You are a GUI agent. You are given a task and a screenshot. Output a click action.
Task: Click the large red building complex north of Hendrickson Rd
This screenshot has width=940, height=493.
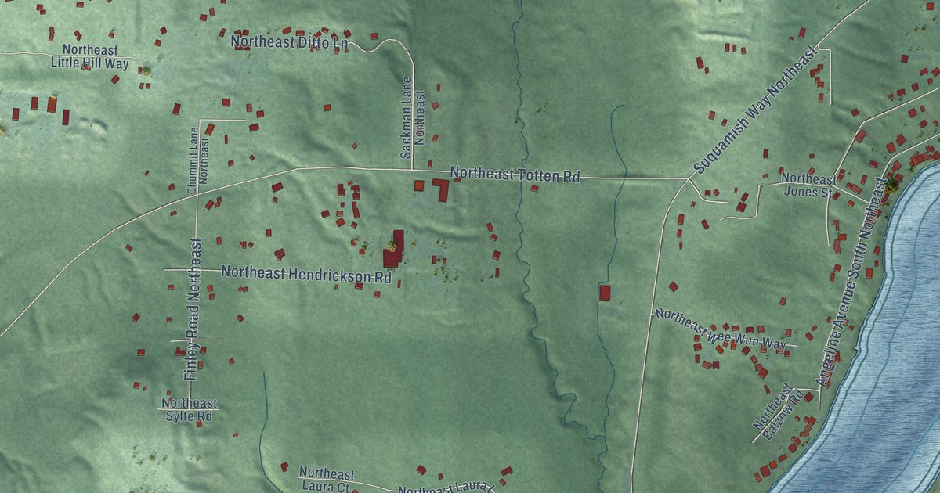tap(393, 249)
